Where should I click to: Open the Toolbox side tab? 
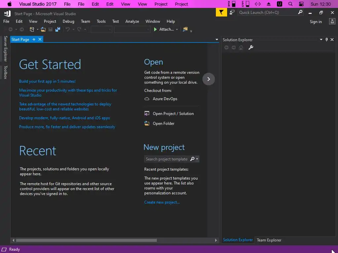tap(5, 72)
